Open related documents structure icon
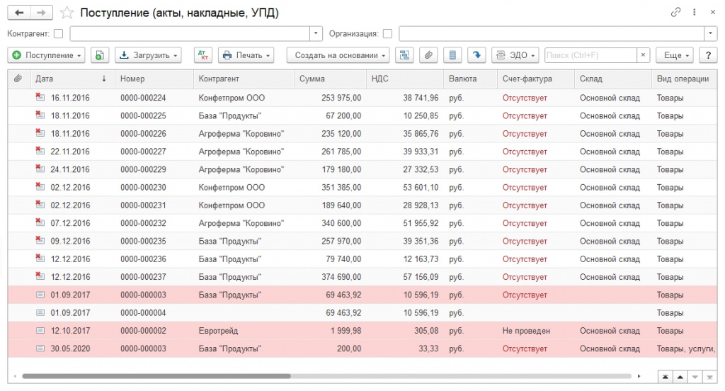The width and height of the screenshot is (725, 391). pos(404,55)
